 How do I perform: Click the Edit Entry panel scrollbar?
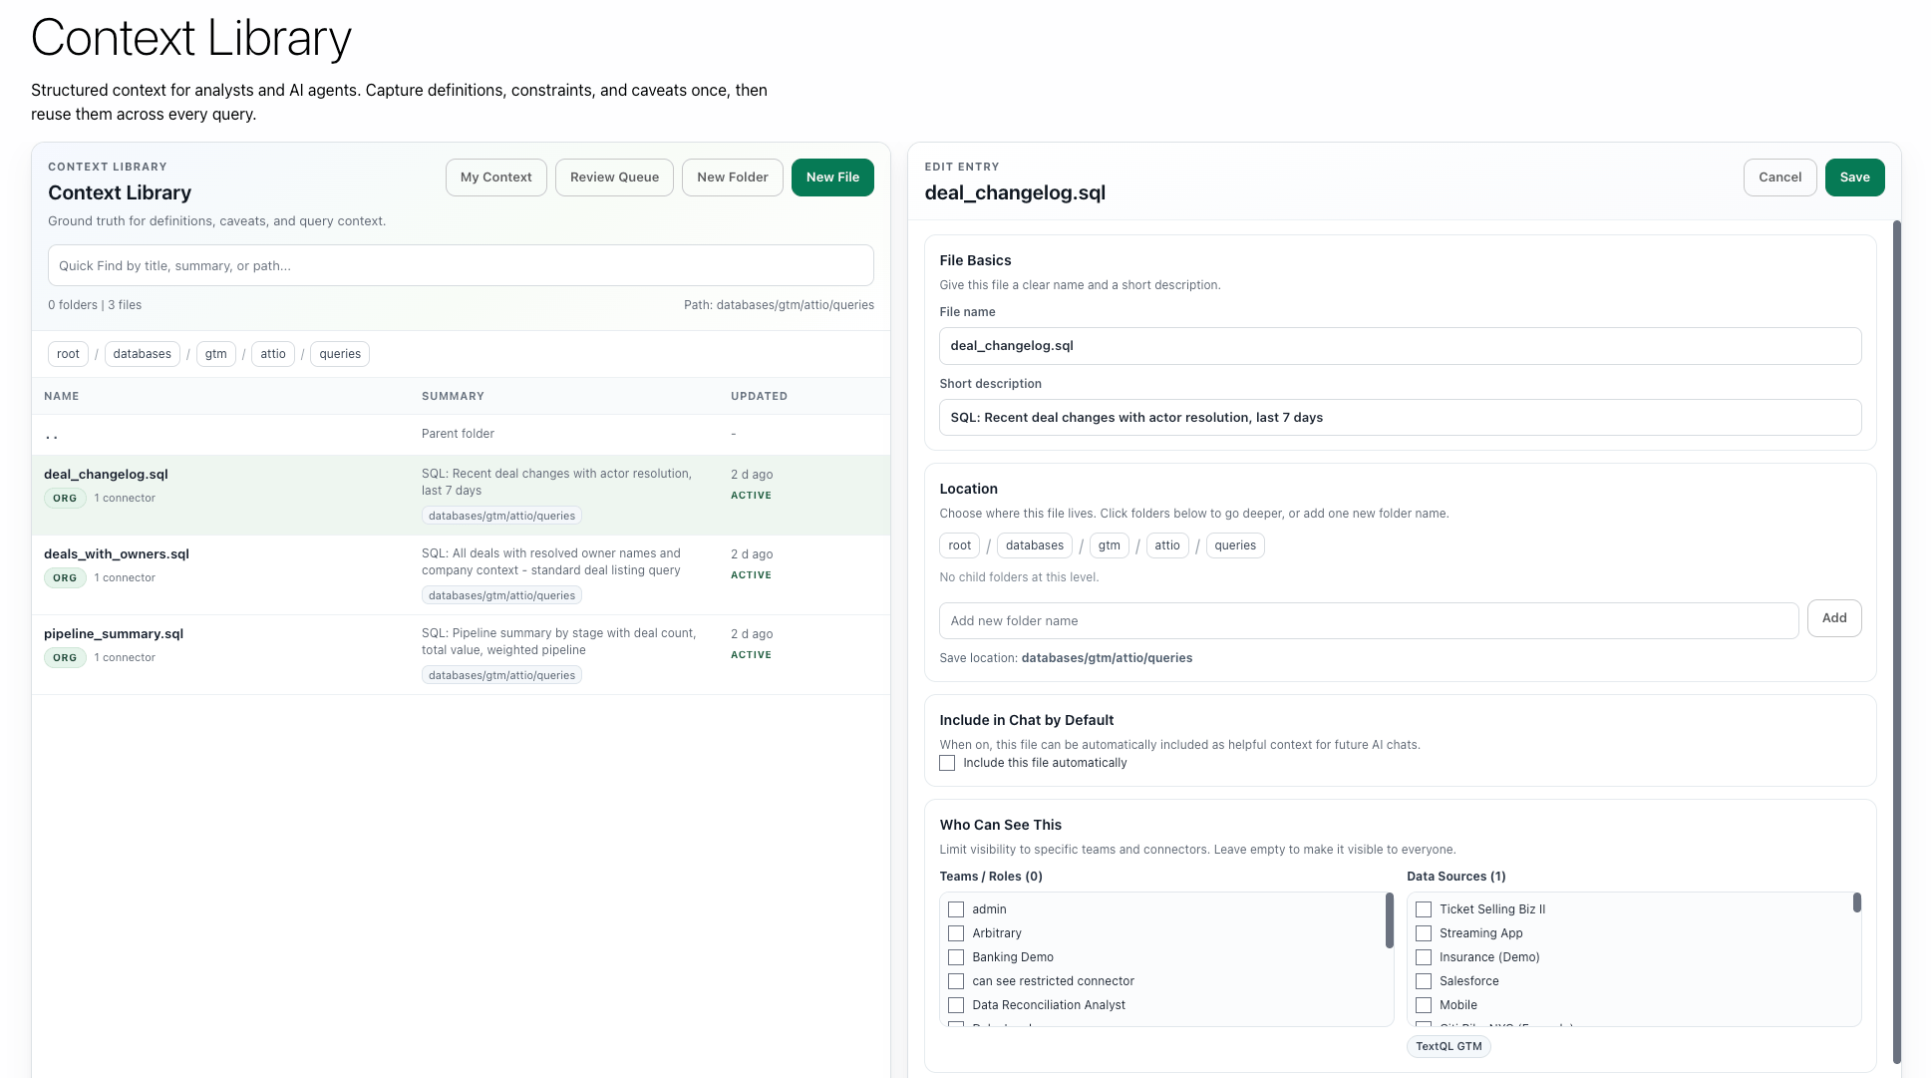tap(1897, 642)
